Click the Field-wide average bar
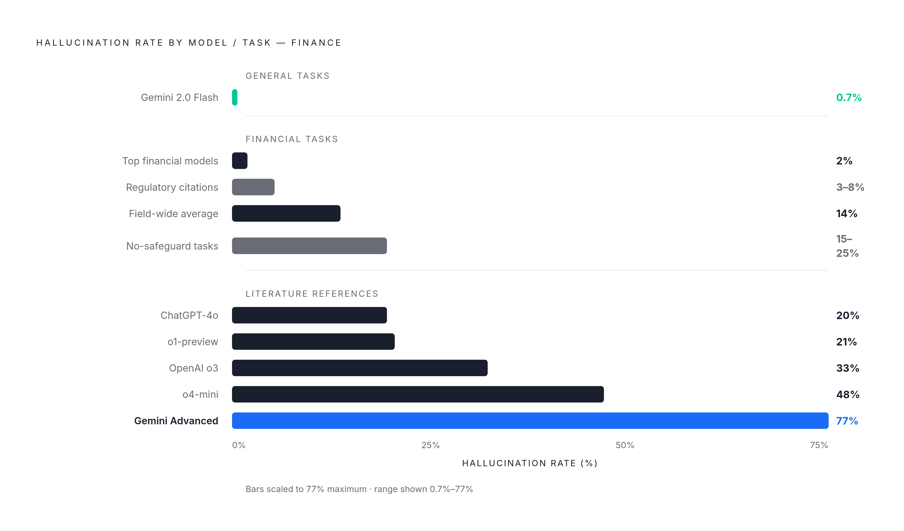This screenshot has width=904, height=531. pos(286,213)
